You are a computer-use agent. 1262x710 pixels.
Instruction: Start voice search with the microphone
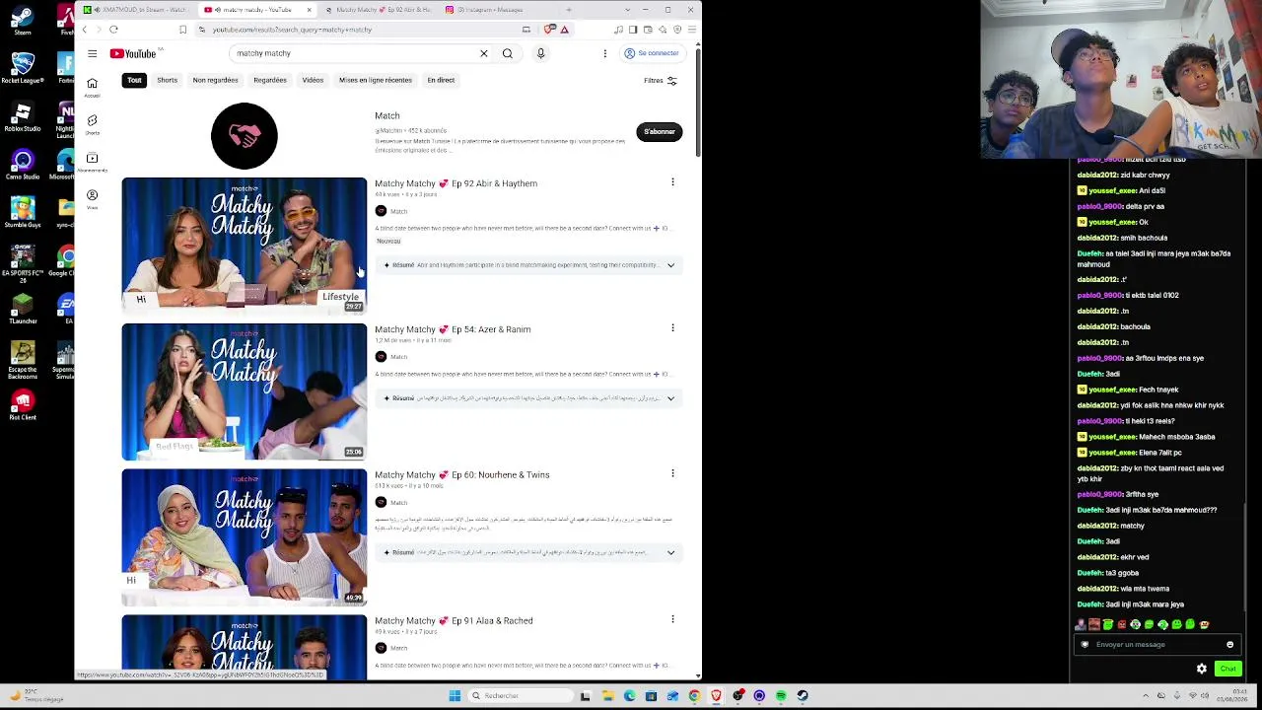[x=540, y=53]
